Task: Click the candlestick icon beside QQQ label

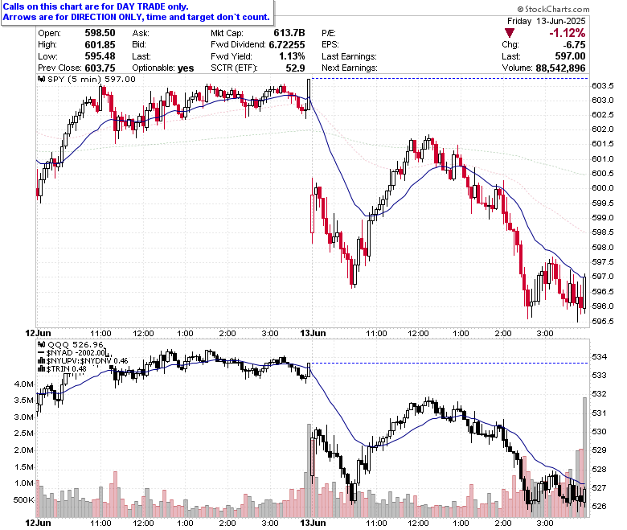Action: [42, 344]
